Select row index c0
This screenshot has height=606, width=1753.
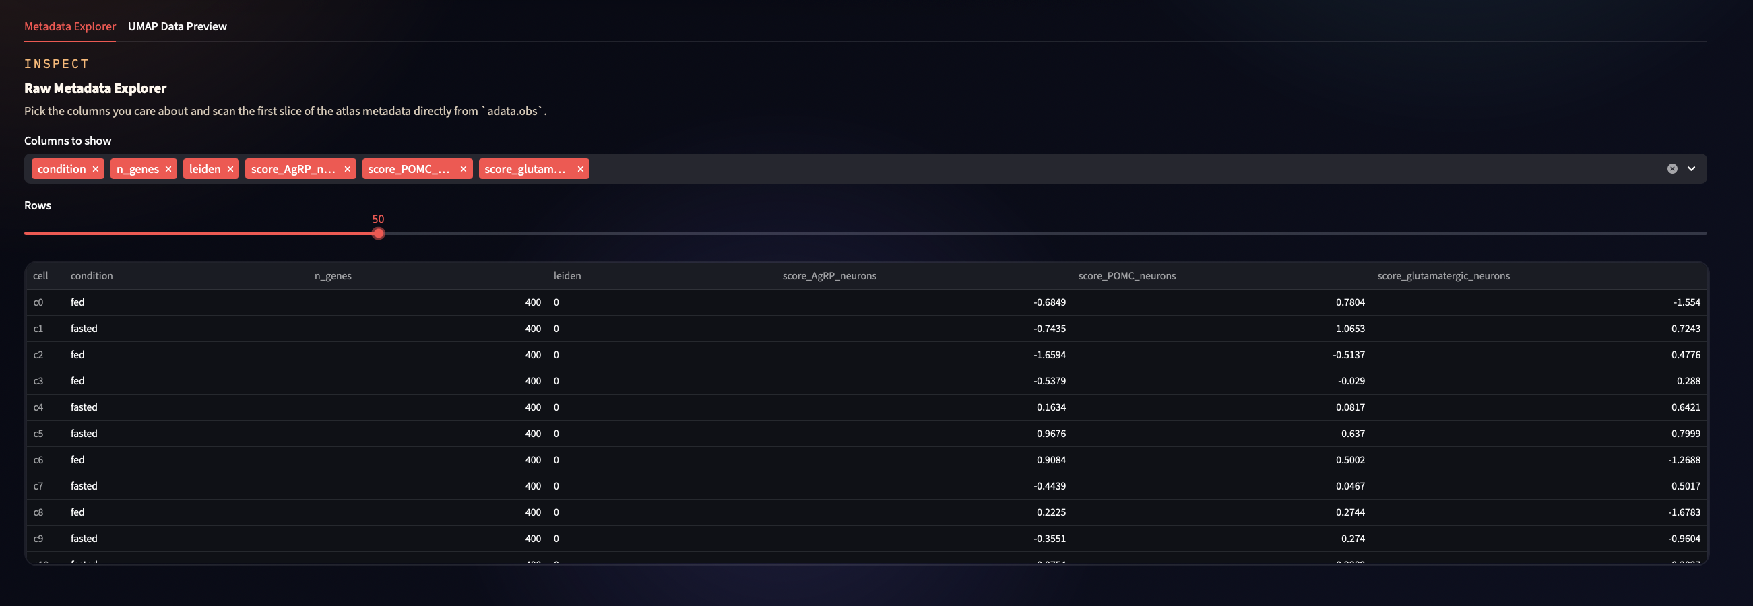tap(45, 302)
